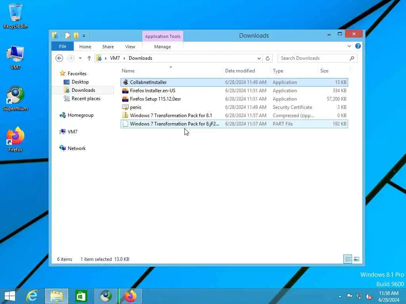This screenshot has height=304, width=406.
Task: Click the Application Tools contextual tab header
Action: 163,36
